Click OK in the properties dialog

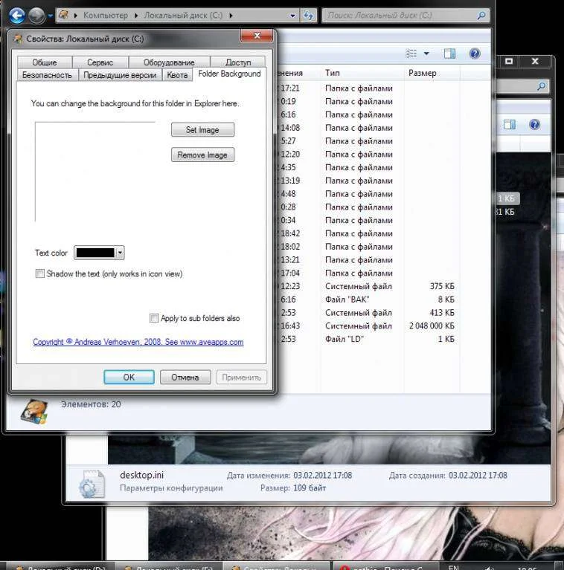pos(129,378)
